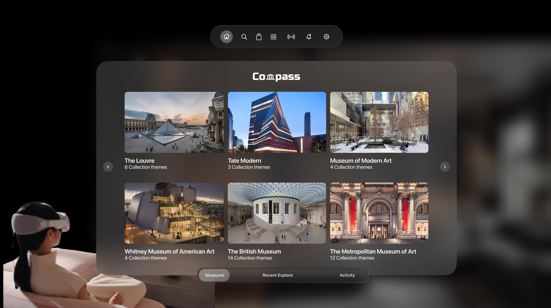Click '4 Collection themes' under Museum of Modern Art
The height and width of the screenshot is (308, 551).
(x=351, y=167)
